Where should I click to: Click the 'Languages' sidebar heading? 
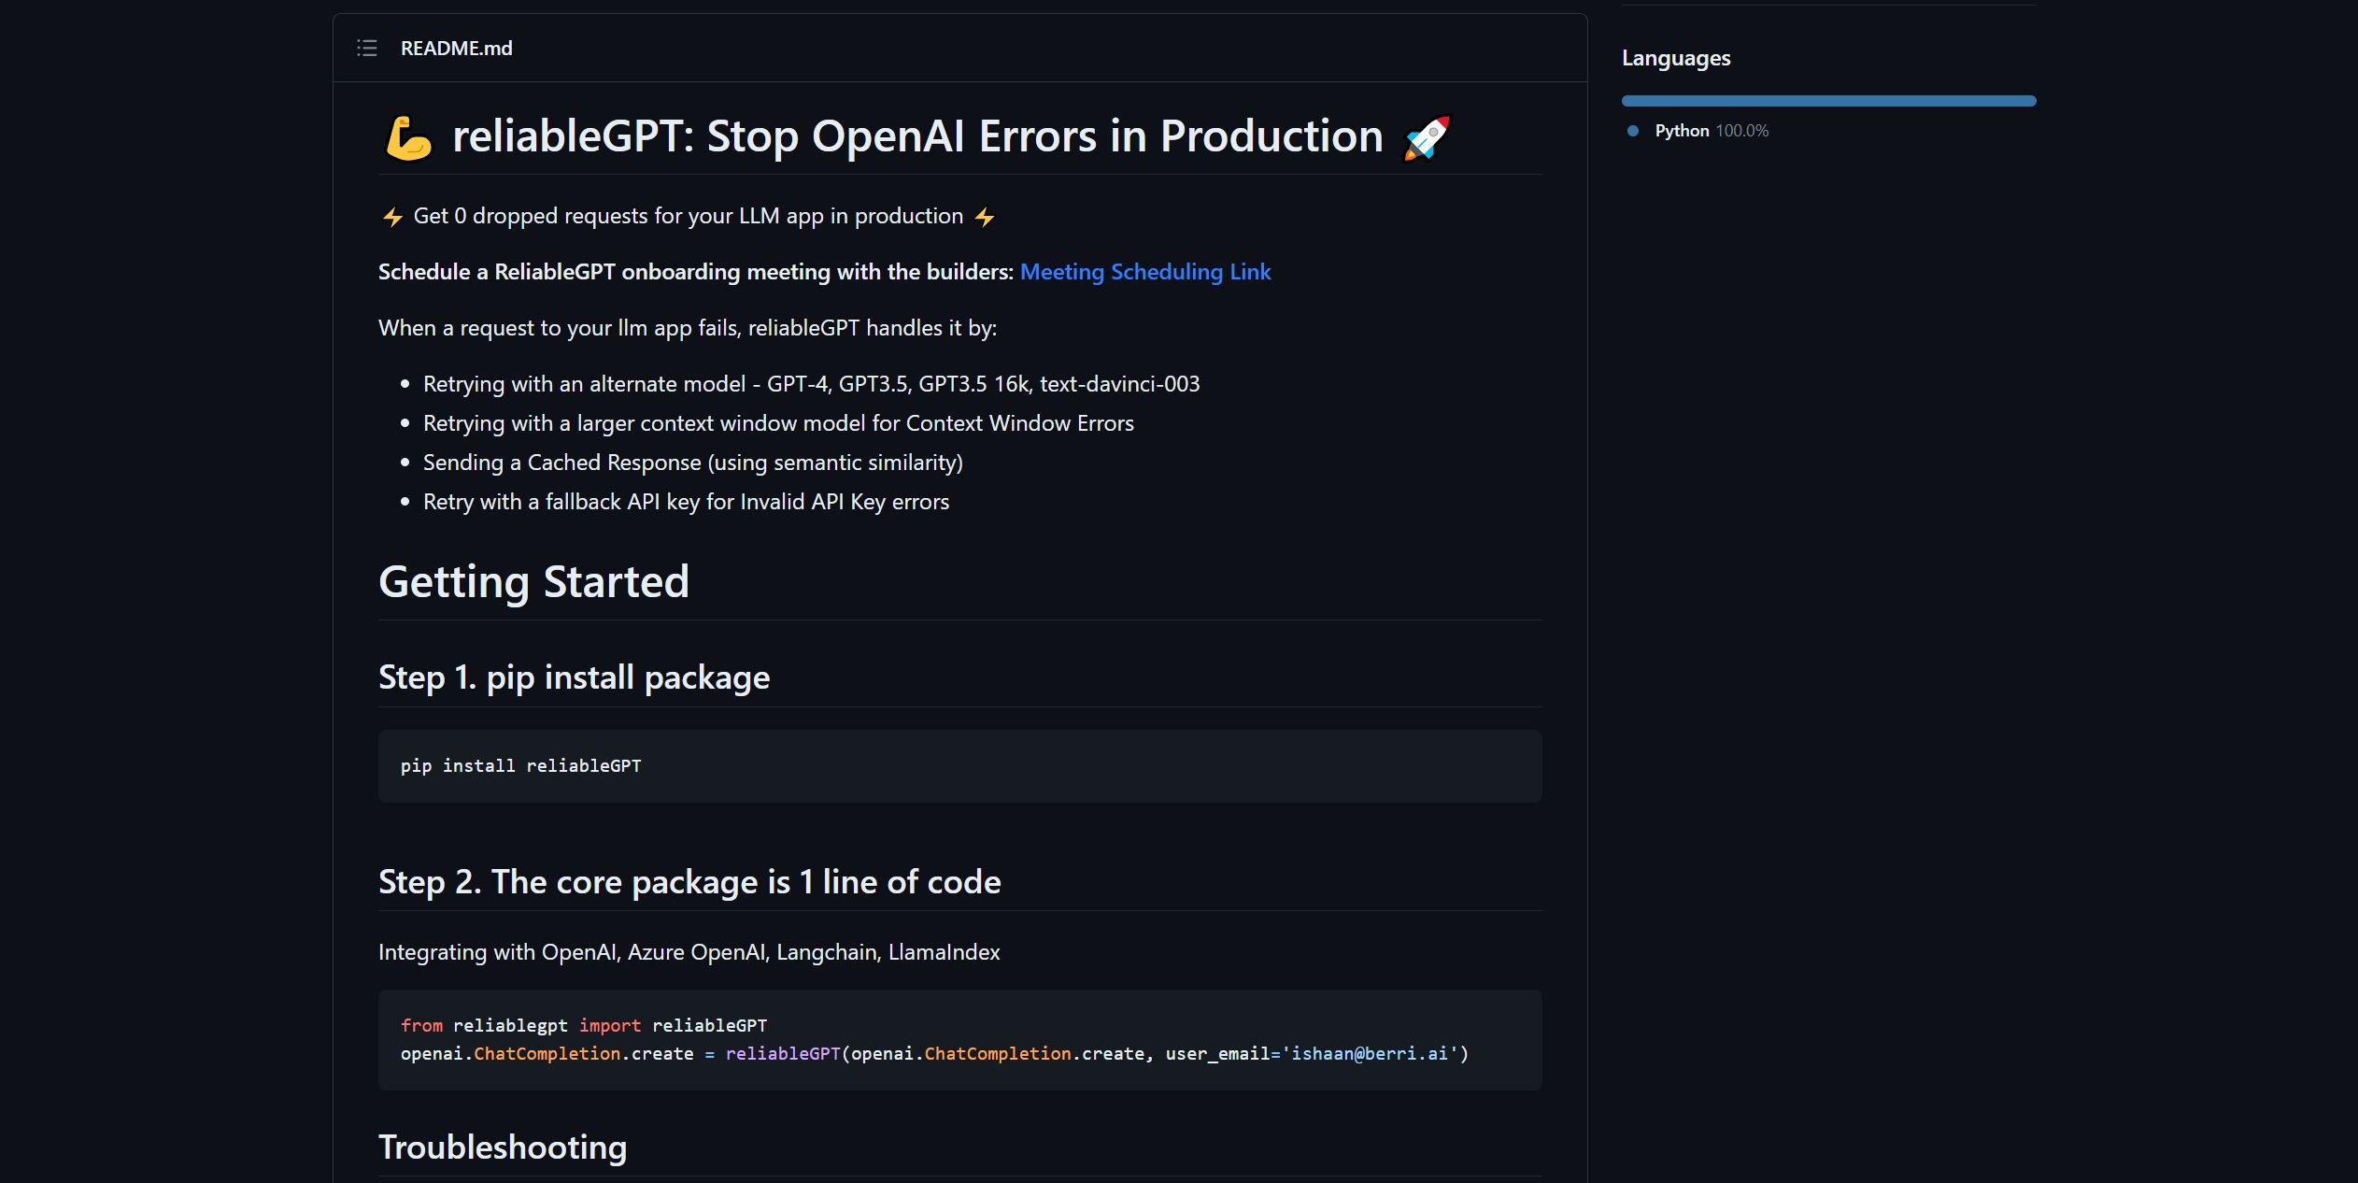click(1676, 58)
